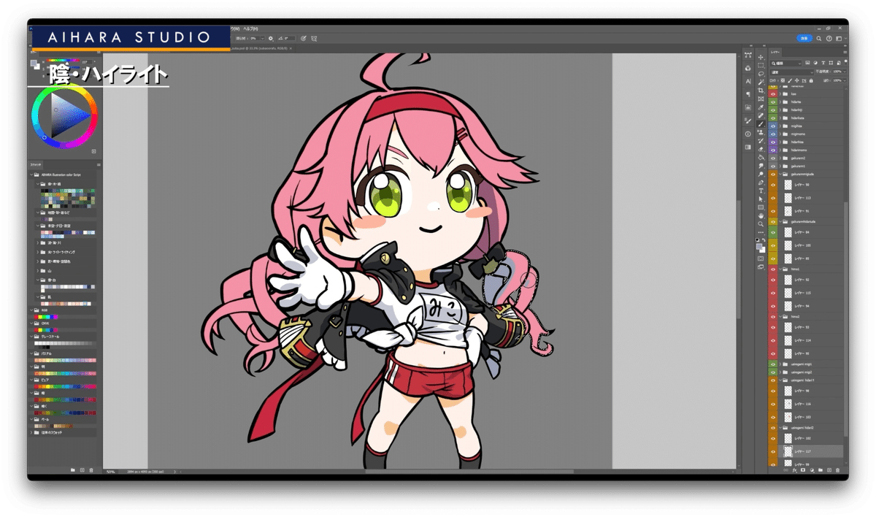Collapse the gakuranmmigiude group
The width and height of the screenshot is (876, 517).
coord(780,175)
